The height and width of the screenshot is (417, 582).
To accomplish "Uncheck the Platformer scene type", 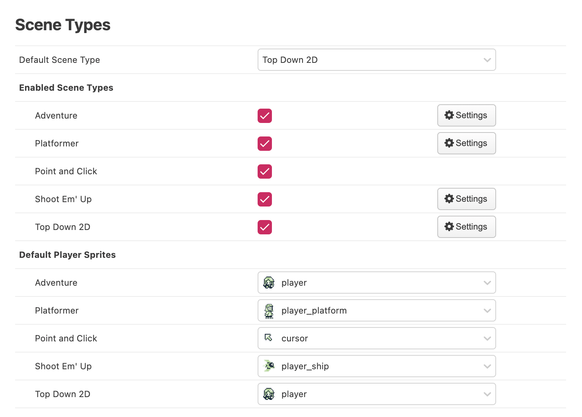I will [x=265, y=144].
